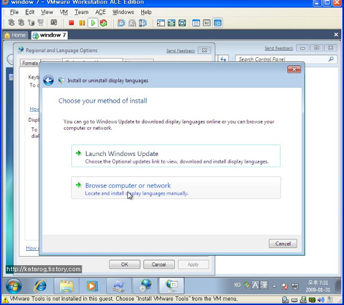Click the sound icon in VMware status bar
344x305 pixels.
coord(321,300)
